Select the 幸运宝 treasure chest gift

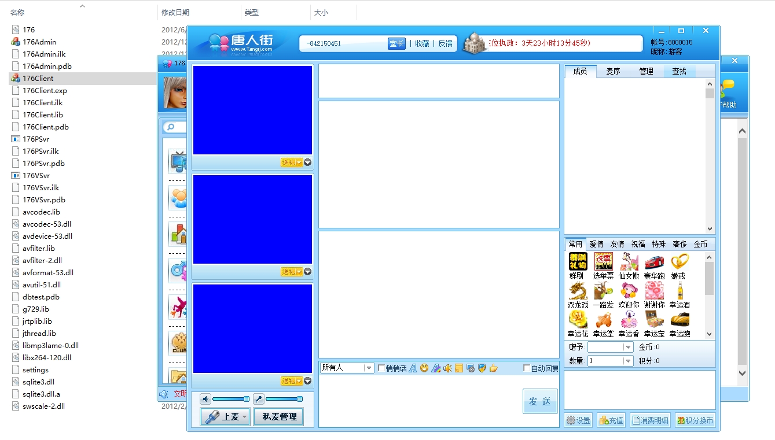coord(654,319)
